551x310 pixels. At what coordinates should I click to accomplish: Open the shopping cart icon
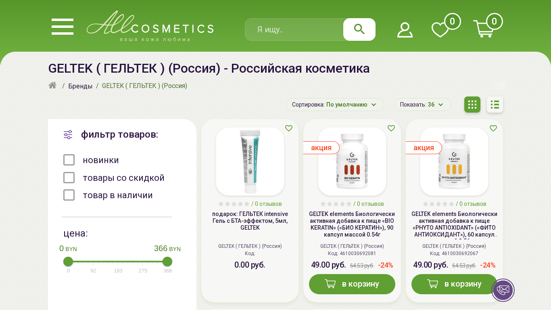(x=483, y=29)
